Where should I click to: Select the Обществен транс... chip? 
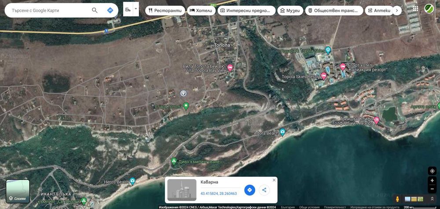(334, 11)
